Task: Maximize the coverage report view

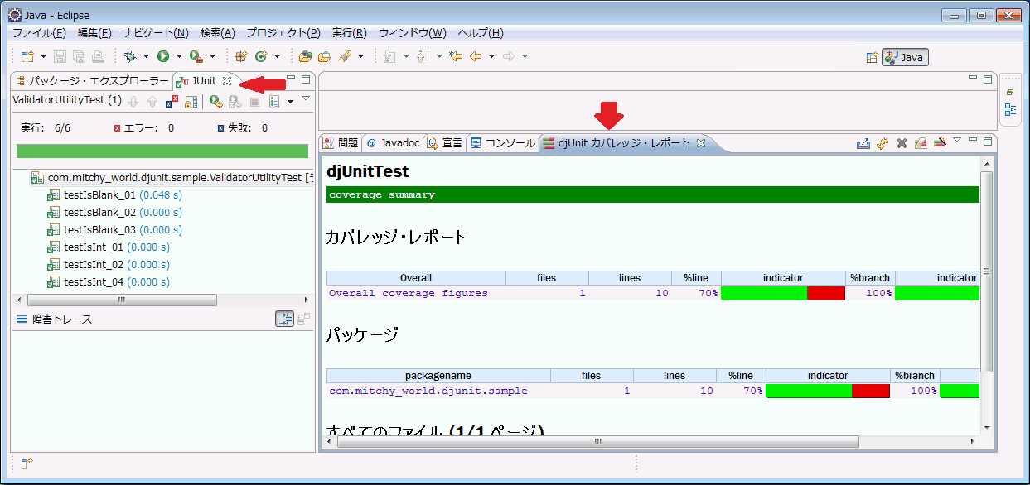Action: 988,141
